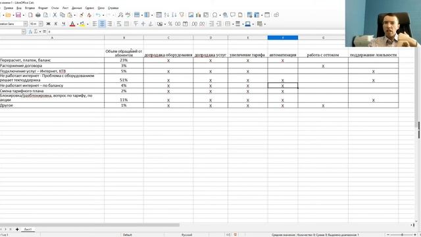
Task: Click the Print Preview icon
Action: coord(46,15)
